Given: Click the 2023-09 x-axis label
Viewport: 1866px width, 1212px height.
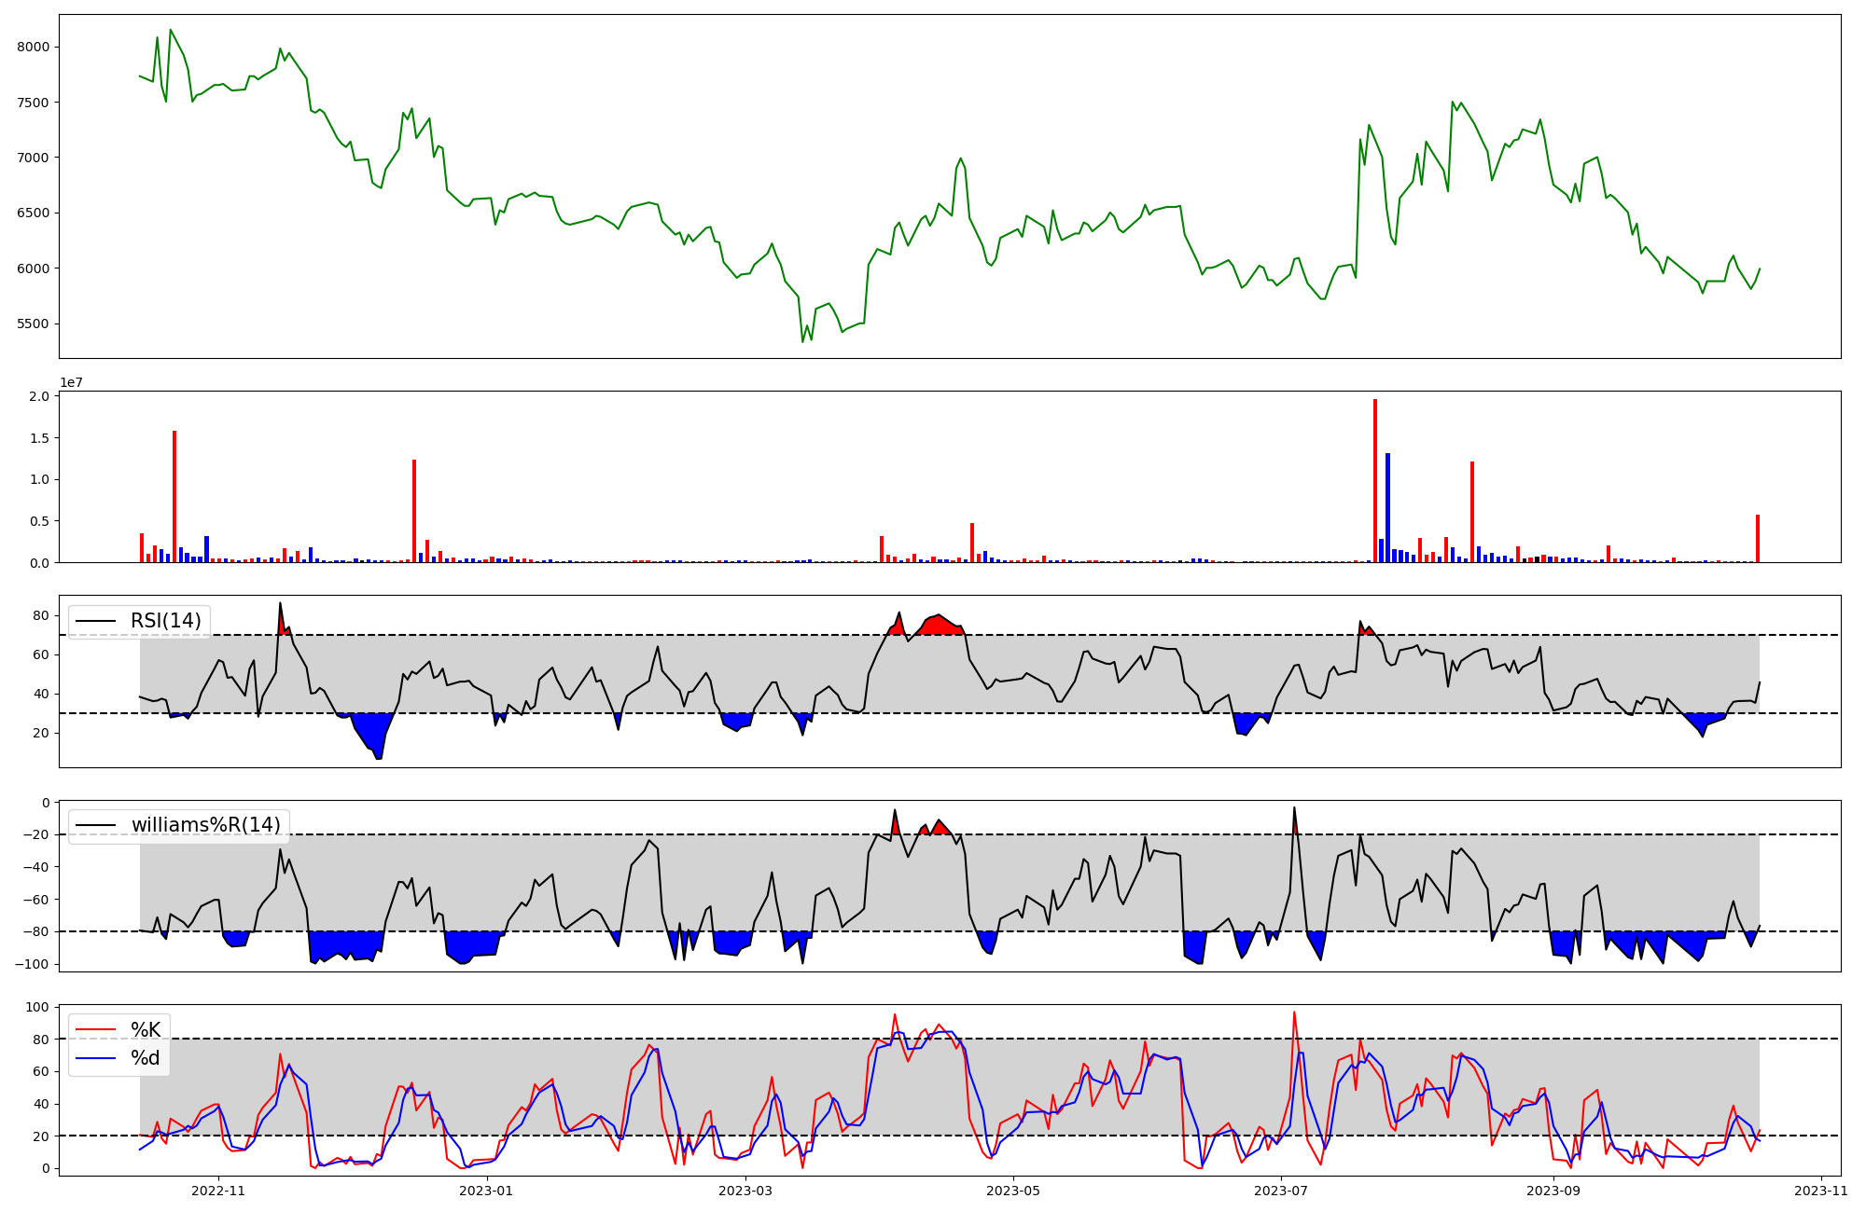Looking at the screenshot, I should tap(1553, 1191).
